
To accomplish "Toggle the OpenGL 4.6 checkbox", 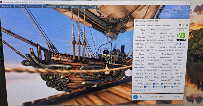I will coord(172,87).
